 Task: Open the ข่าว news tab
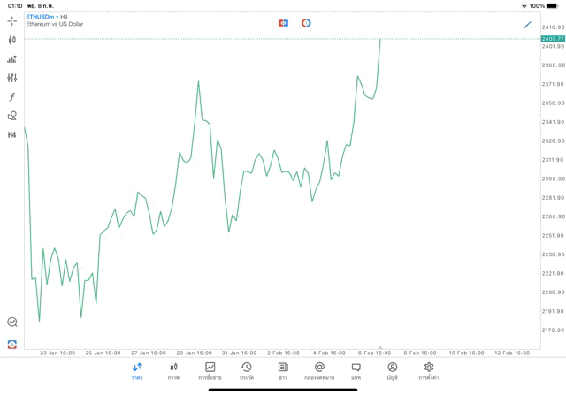(283, 371)
